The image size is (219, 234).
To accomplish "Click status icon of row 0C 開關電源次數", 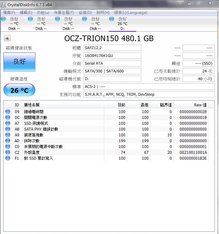I will (8, 117).
